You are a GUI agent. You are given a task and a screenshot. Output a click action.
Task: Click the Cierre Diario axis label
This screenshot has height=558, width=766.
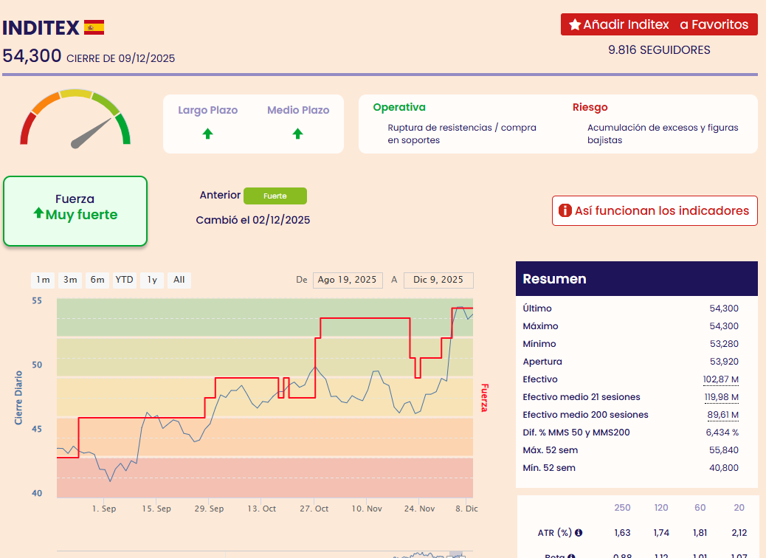pos(18,398)
